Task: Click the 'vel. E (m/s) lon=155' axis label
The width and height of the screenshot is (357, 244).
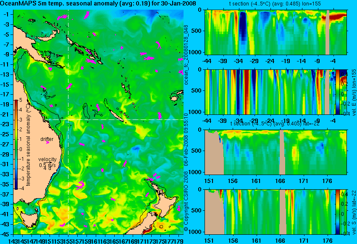Action: (354, 93)
